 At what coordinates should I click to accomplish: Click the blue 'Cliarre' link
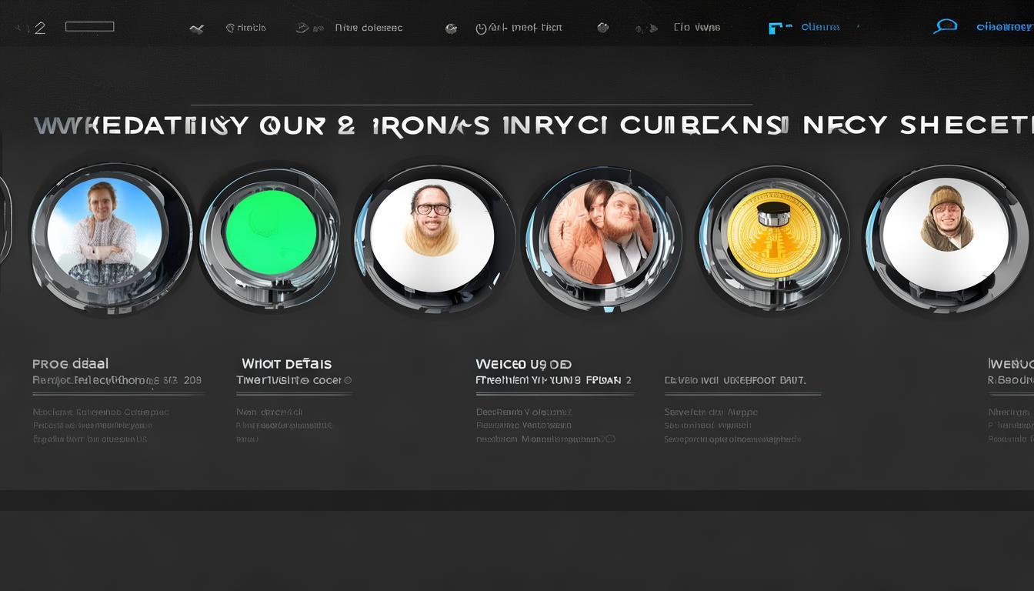pos(820,27)
